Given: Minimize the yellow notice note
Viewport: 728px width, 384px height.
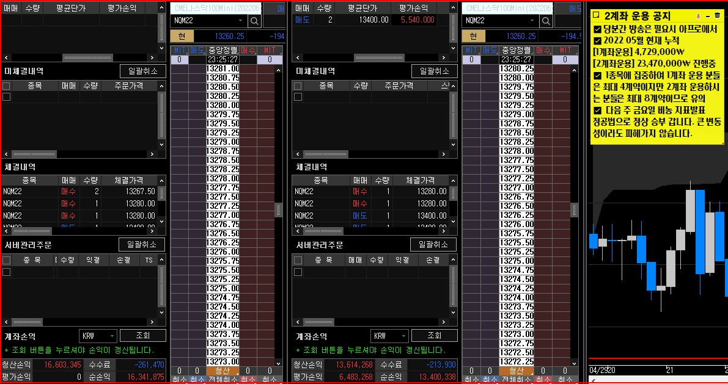Looking at the screenshot, I should 708,16.
